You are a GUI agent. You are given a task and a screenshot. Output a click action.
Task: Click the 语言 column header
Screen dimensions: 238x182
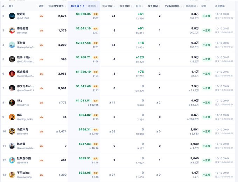pyautogui.click(x=41, y=6)
